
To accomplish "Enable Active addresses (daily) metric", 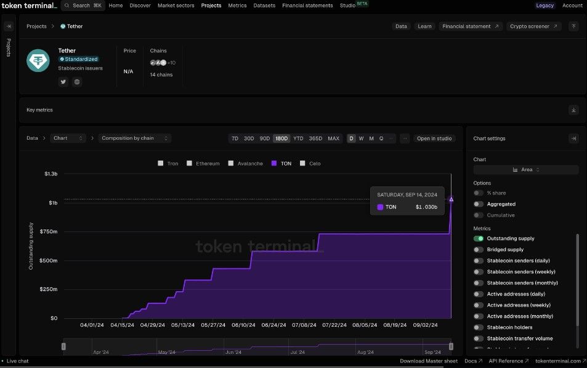I will point(478,294).
